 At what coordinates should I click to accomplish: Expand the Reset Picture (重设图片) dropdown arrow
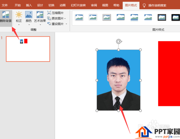[66, 24]
